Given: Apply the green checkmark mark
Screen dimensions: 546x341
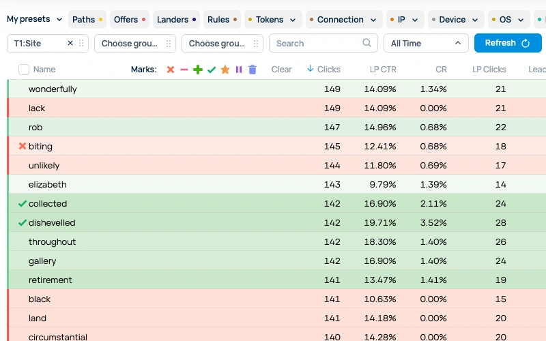Looking at the screenshot, I should pos(212,70).
